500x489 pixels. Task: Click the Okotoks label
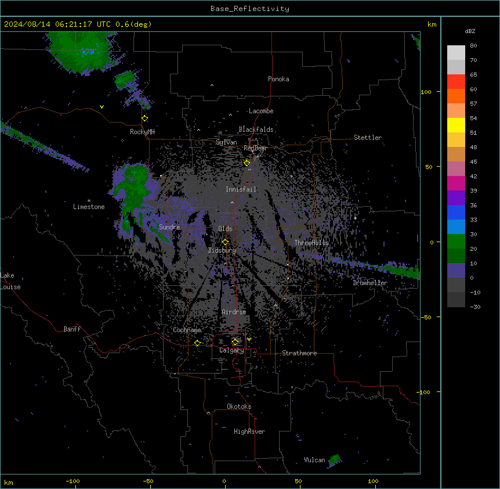pos(239,407)
